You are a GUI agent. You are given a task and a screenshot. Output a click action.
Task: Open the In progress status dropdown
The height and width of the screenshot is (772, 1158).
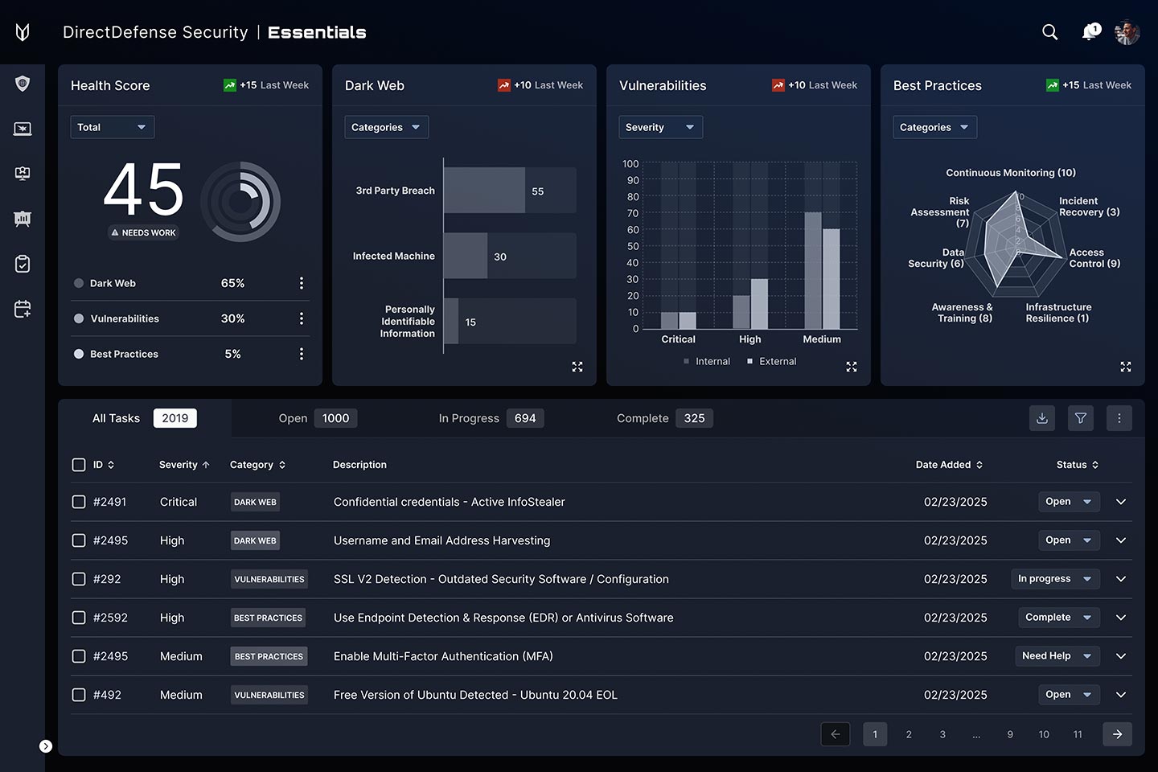click(x=1055, y=579)
